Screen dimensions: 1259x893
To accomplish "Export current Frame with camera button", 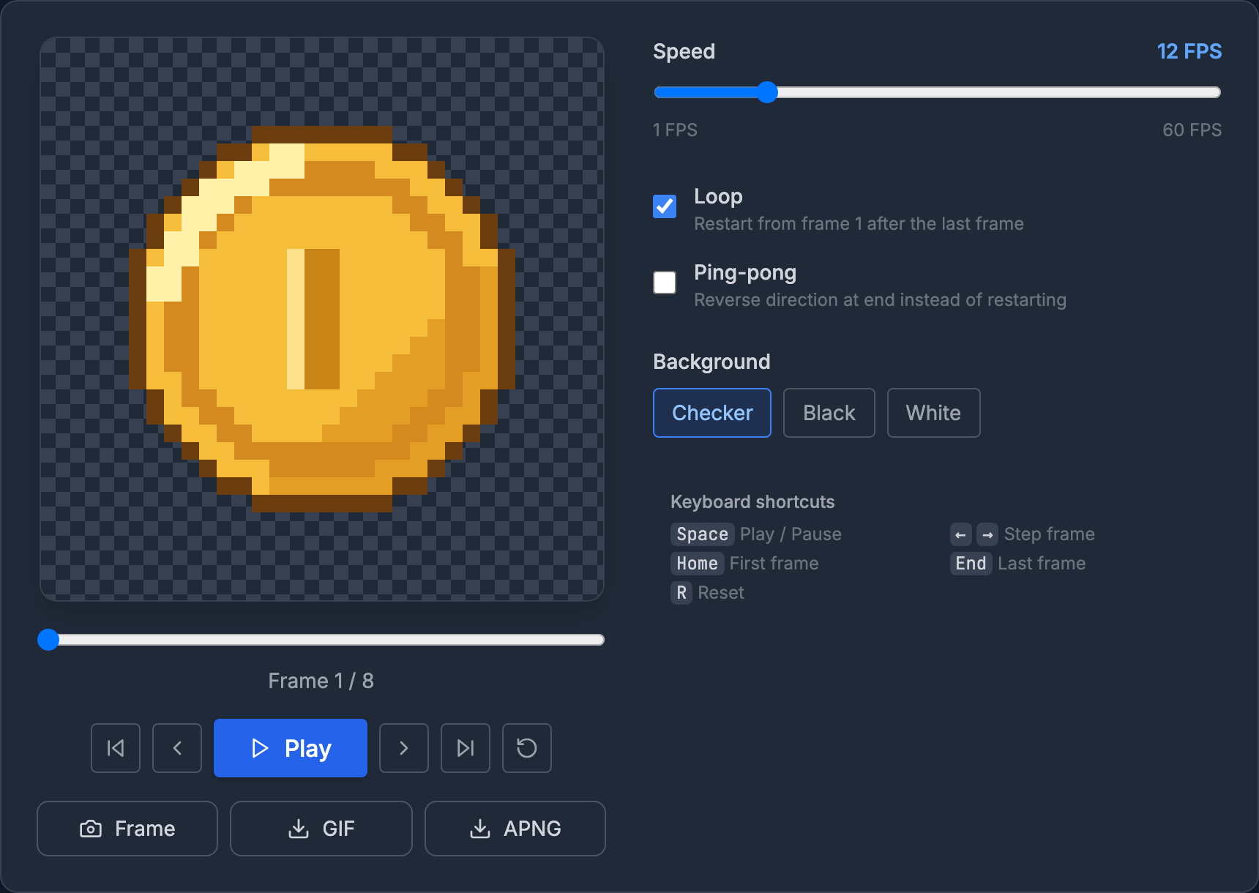I will [x=127, y=829].
